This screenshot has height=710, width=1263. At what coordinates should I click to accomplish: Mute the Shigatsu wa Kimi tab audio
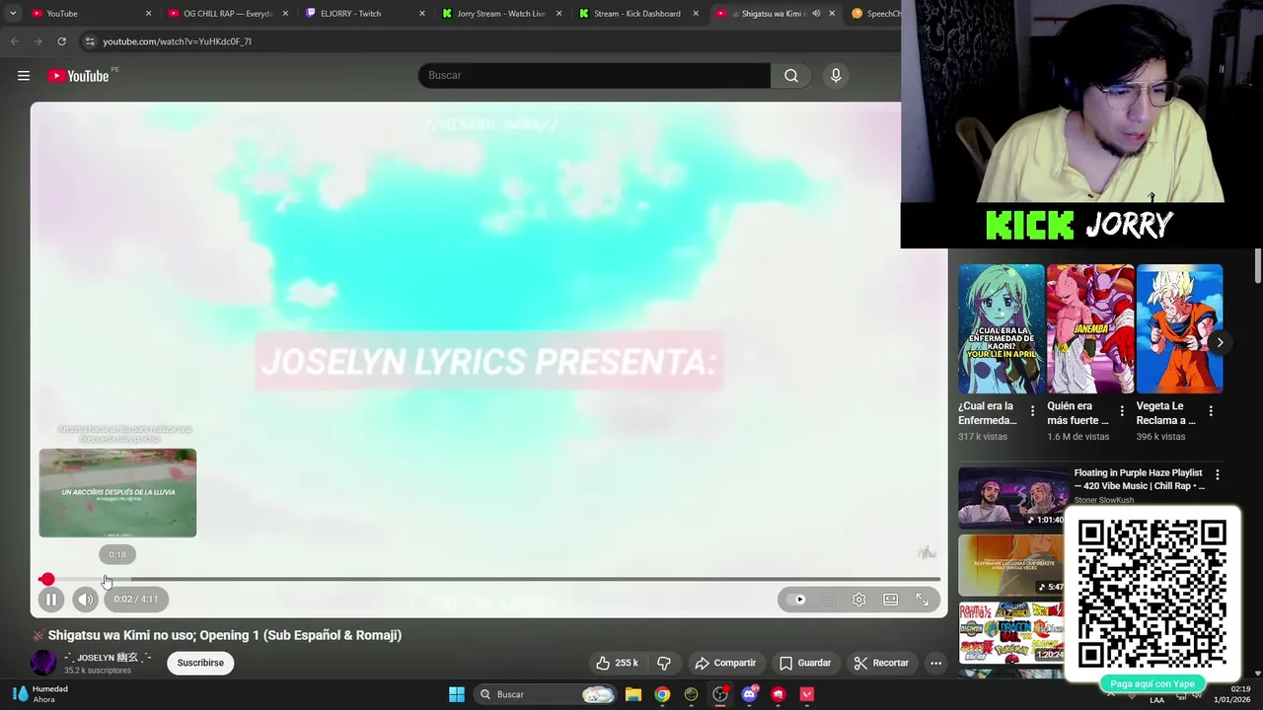coord(816,14)
